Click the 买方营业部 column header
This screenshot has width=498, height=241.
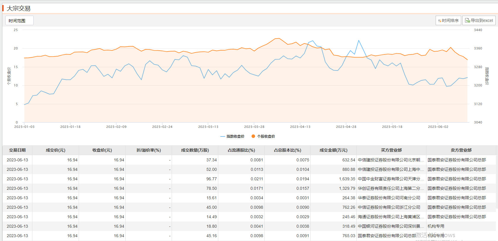click(391, 150)
